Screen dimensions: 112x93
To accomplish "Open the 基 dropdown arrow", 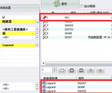I will (37, 33).
